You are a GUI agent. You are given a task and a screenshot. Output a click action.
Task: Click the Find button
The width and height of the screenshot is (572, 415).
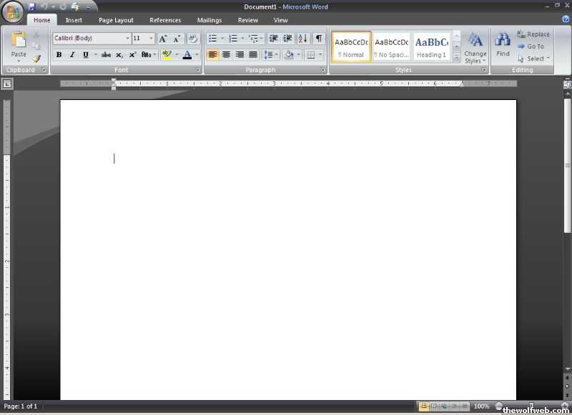(503, 44)
